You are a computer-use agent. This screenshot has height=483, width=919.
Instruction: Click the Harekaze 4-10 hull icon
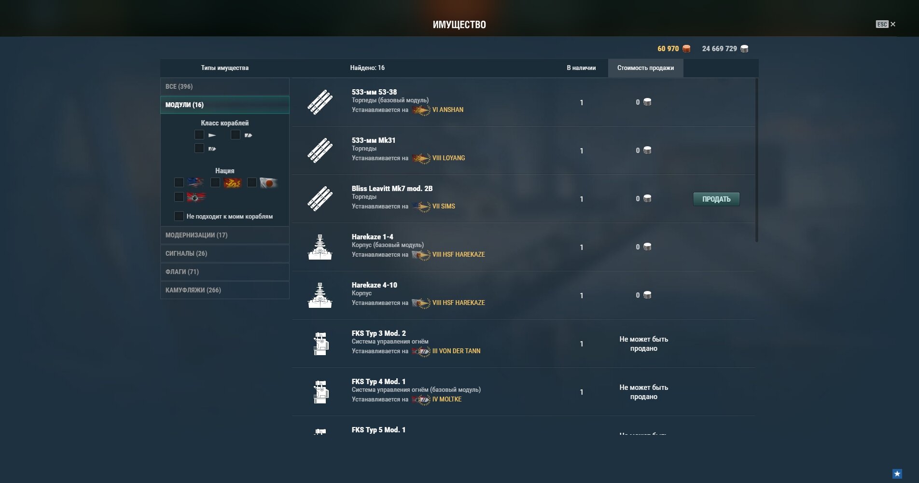[320, 295]
